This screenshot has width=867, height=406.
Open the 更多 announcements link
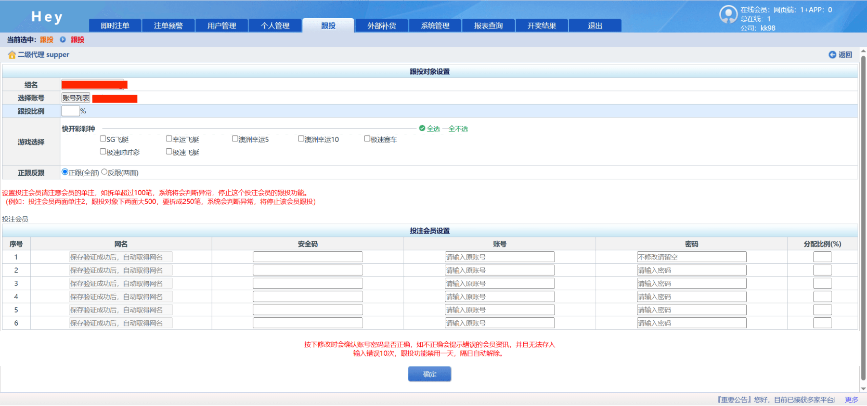pos(851,400)
